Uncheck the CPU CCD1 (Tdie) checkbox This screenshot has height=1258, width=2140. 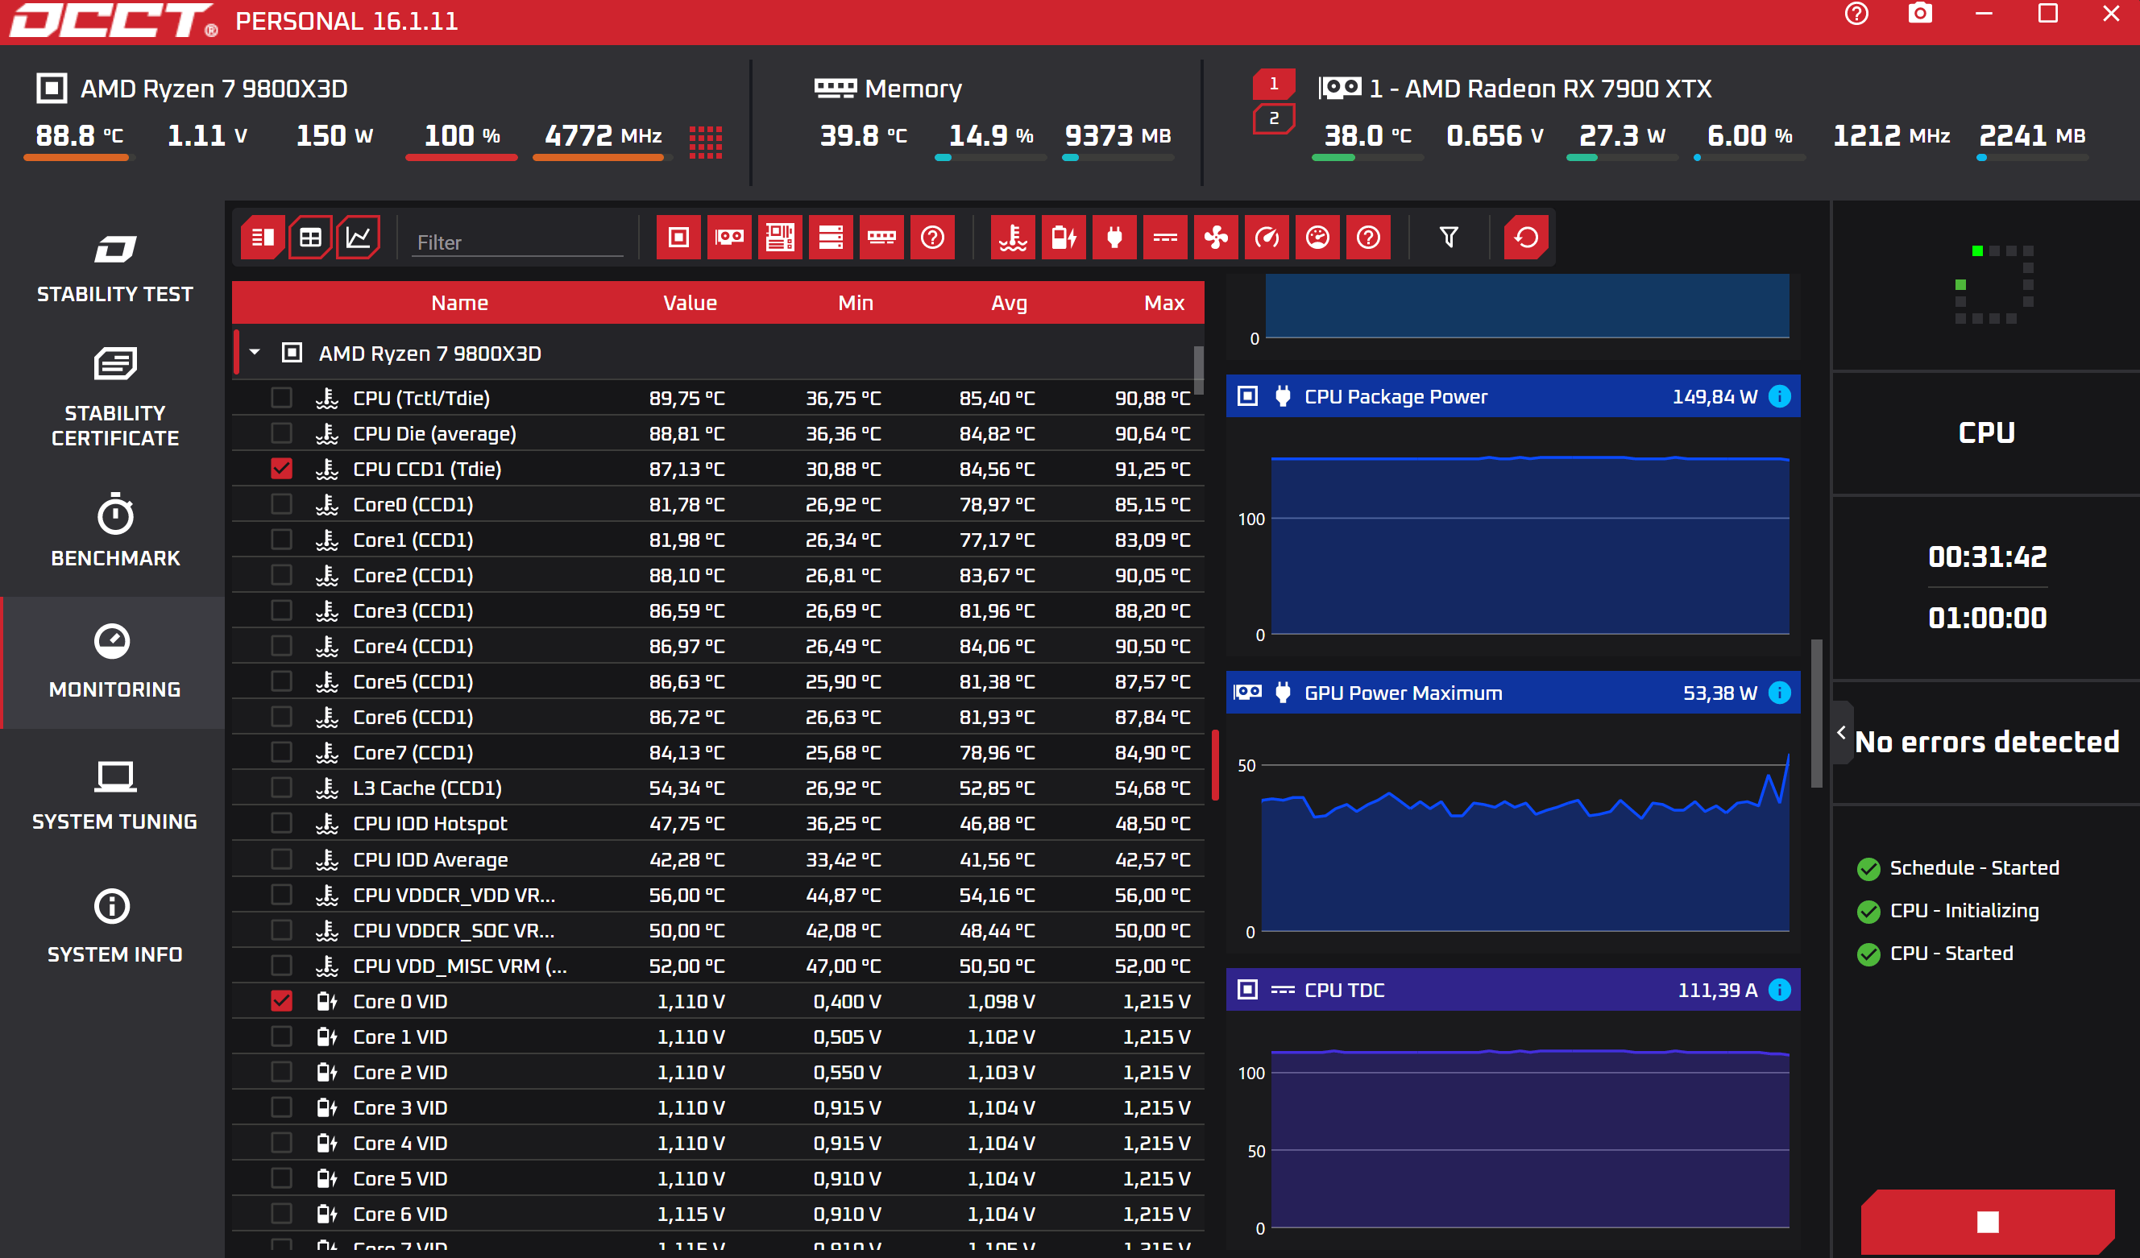click(281, 469)
